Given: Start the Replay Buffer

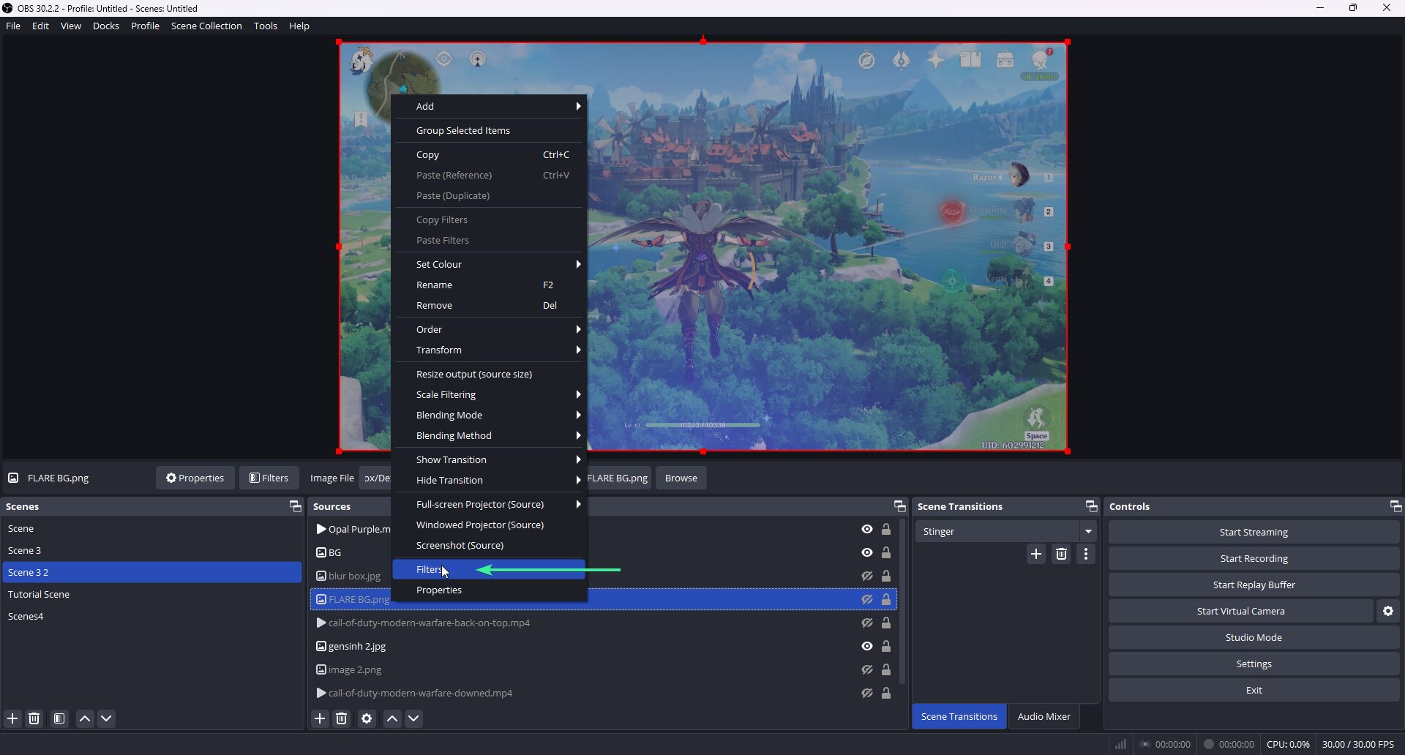Looking at the screenshot, I should pos(1254,585).
